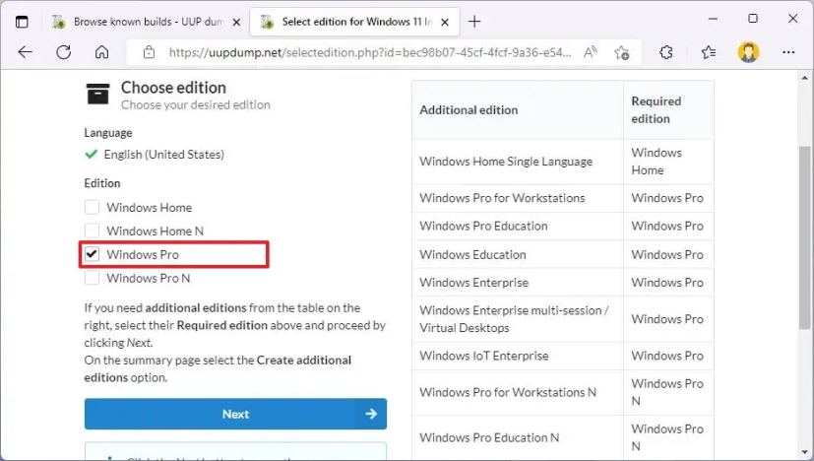The height and width of the screenshot is (461, 814).
Task: Add this page to favorites star icon
Action: 621,52
